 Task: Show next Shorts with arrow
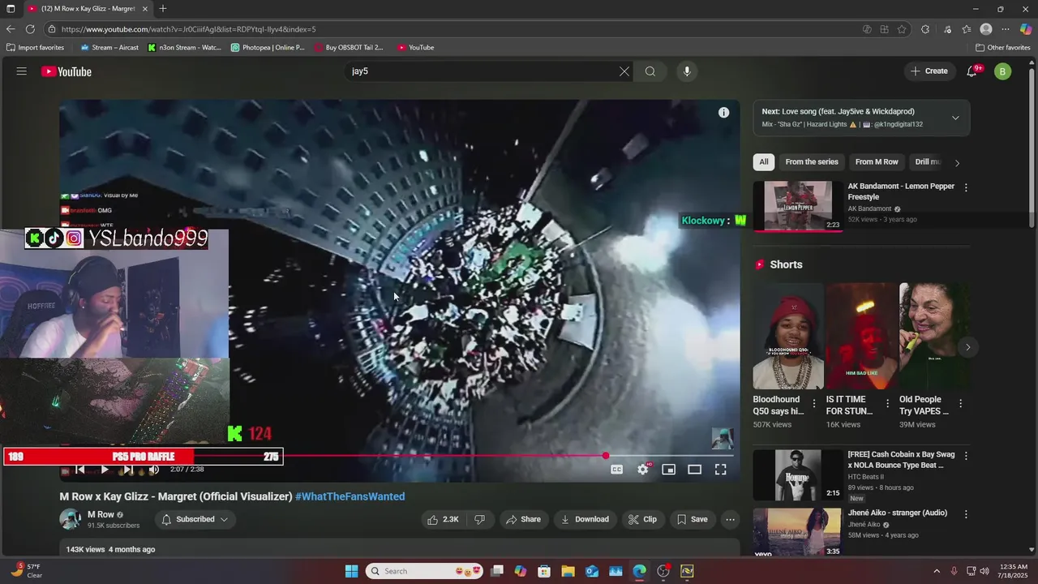pos(967,347)
